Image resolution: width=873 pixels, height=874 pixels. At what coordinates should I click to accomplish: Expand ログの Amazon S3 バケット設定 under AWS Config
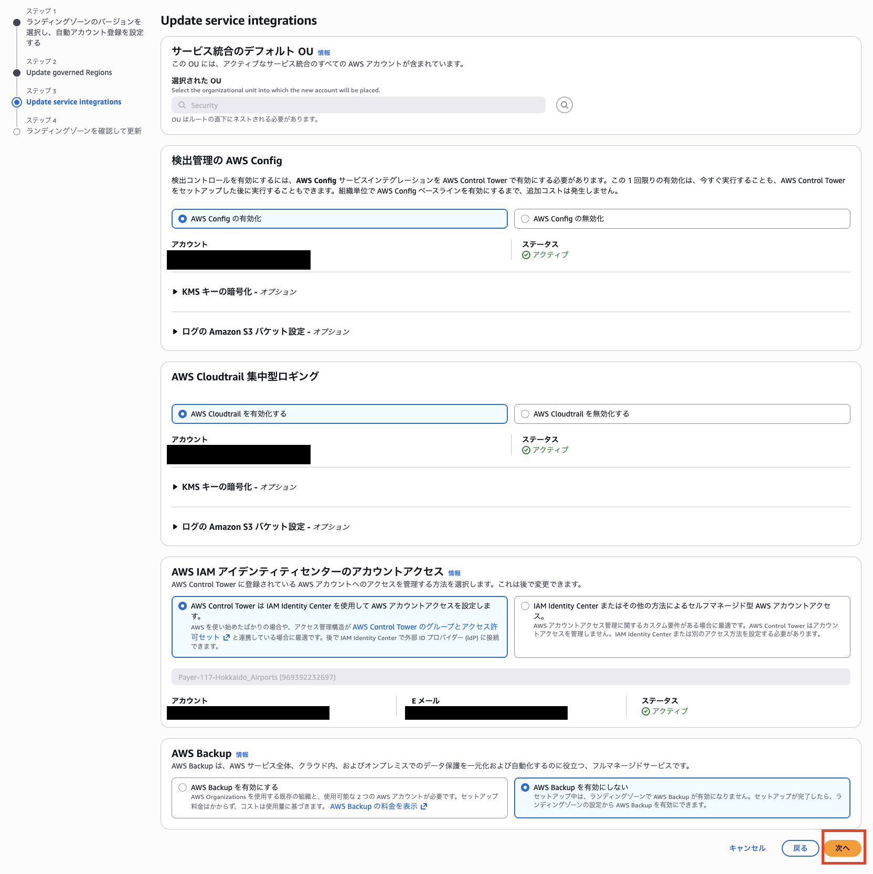261,332
